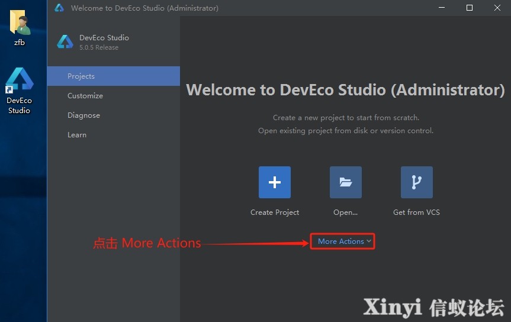Click the "Create a new project" description line

(346, 117)
